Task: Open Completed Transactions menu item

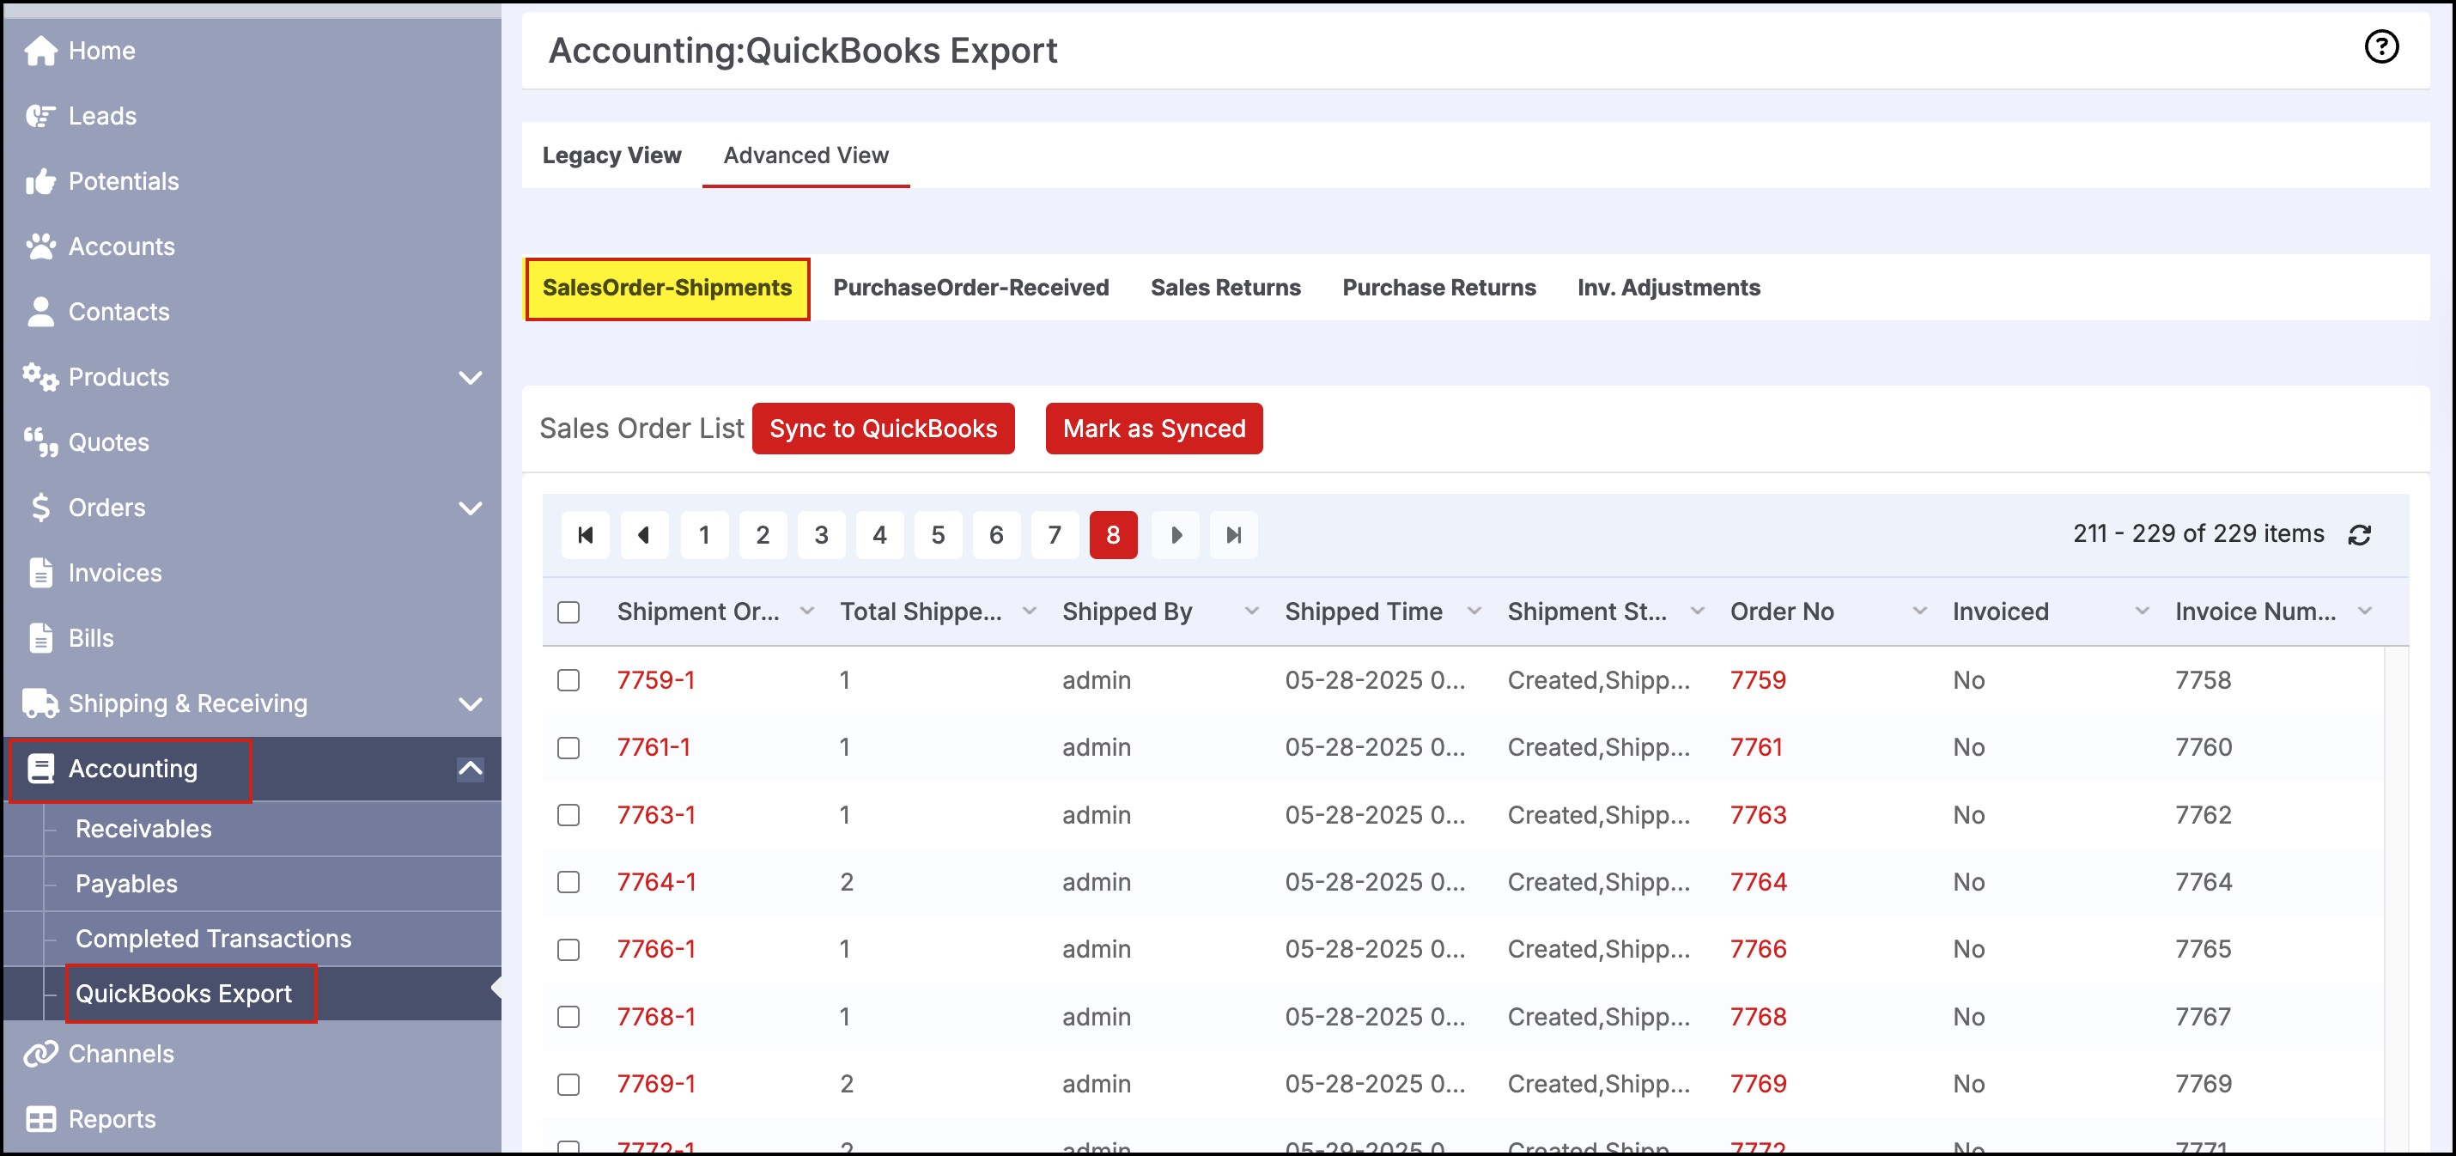Action: coord(214,940)
